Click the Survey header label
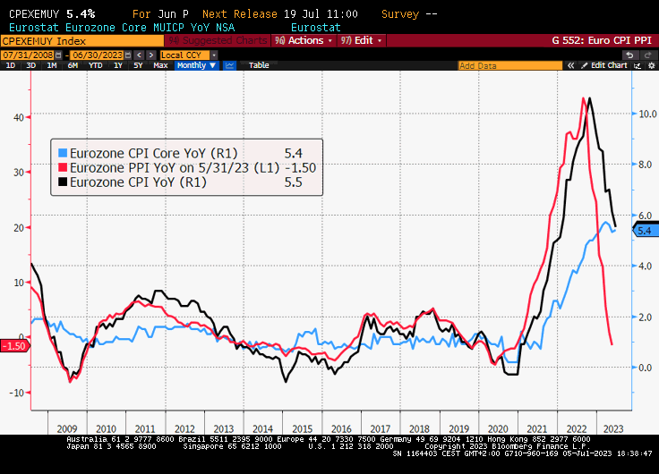 399,13
